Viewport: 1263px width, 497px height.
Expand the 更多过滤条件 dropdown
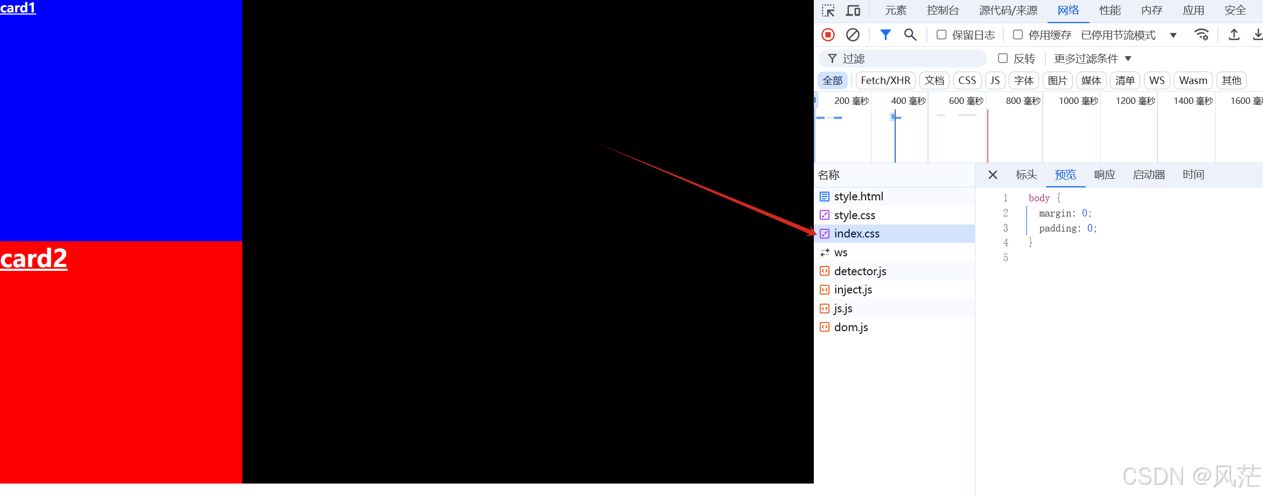coord(1093,58)
